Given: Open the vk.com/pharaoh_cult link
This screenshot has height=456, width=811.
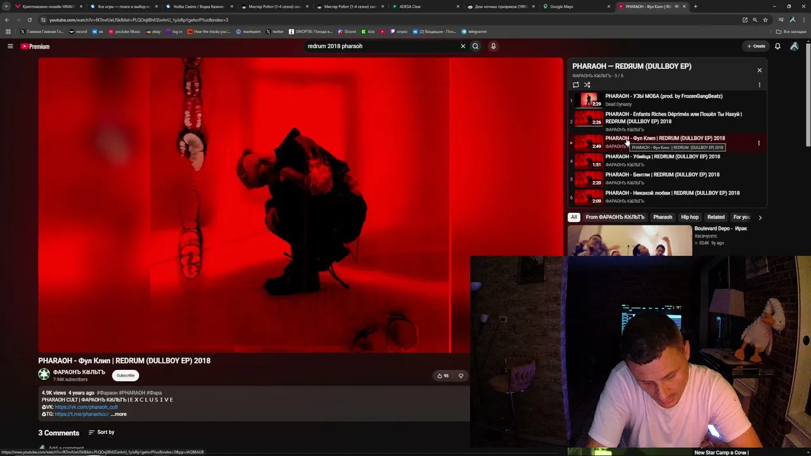Looking at the screenshot, I should click(86, 407).
